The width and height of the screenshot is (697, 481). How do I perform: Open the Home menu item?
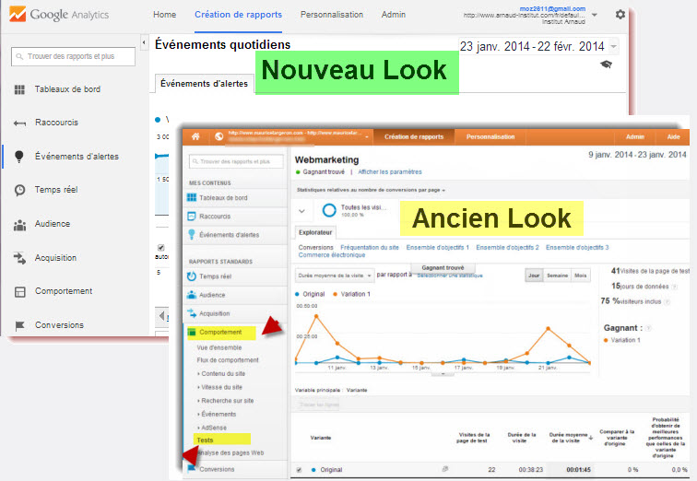tap(164, 15)
